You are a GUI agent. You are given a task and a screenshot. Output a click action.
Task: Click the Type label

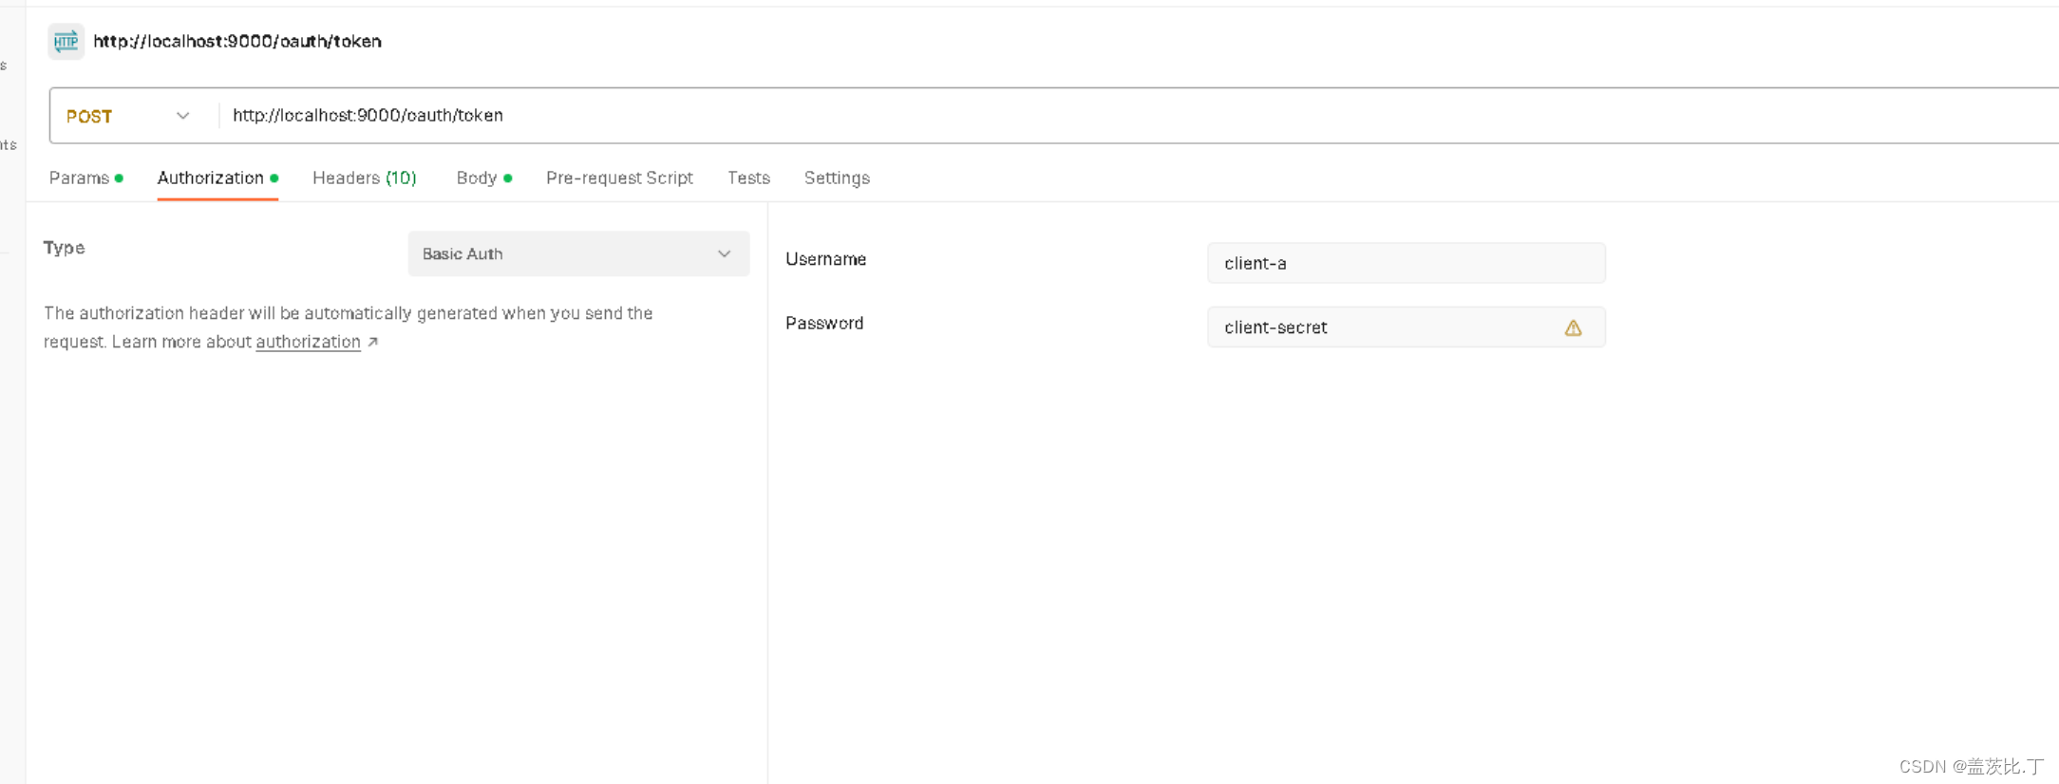(65, 248)
